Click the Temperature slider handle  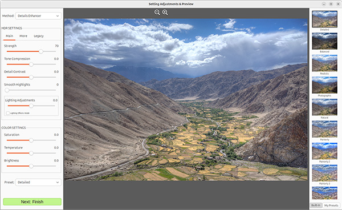pyautogui.click(x=31, y=154)
